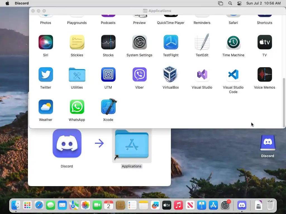Launch Safari from the Dock
The height and width of the screenshot is (214, 286).
point(39,205)
